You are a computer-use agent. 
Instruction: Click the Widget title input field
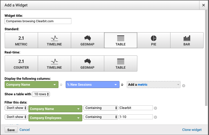[38, 21]
